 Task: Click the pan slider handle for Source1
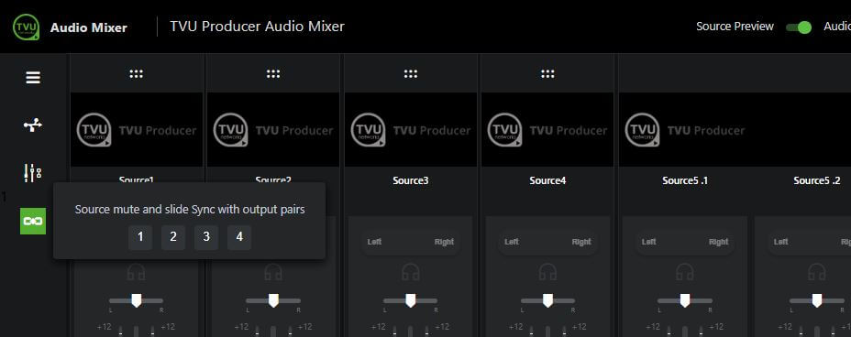pyautogui.click(x=137, y=300)
